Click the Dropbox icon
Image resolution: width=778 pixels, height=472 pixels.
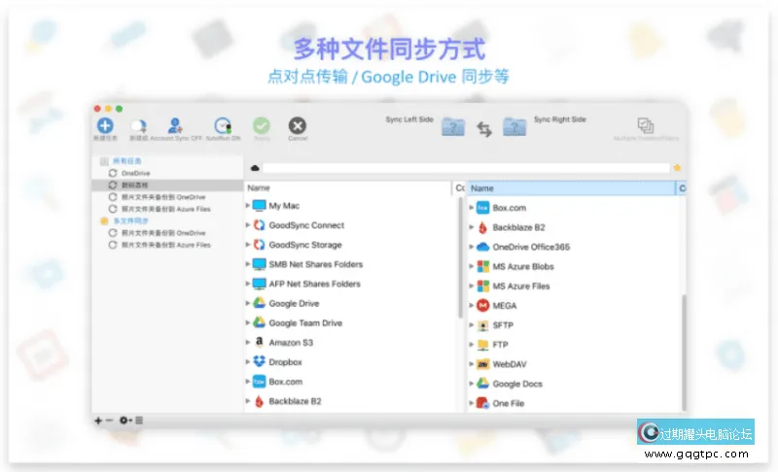point(259,361)
